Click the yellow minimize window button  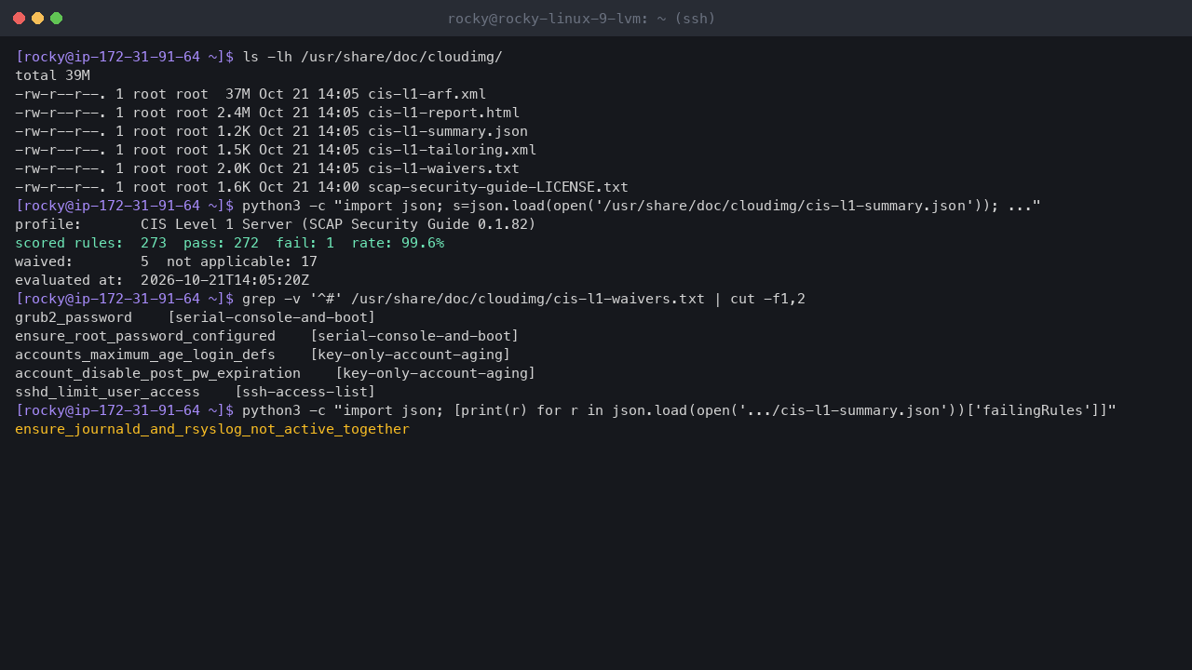[38, 19]
